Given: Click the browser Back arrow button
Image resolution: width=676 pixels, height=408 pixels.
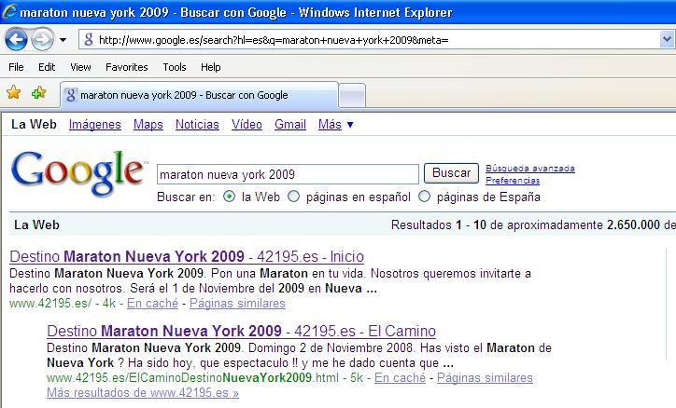Looking at the screenshot, I should coord(16,40).
